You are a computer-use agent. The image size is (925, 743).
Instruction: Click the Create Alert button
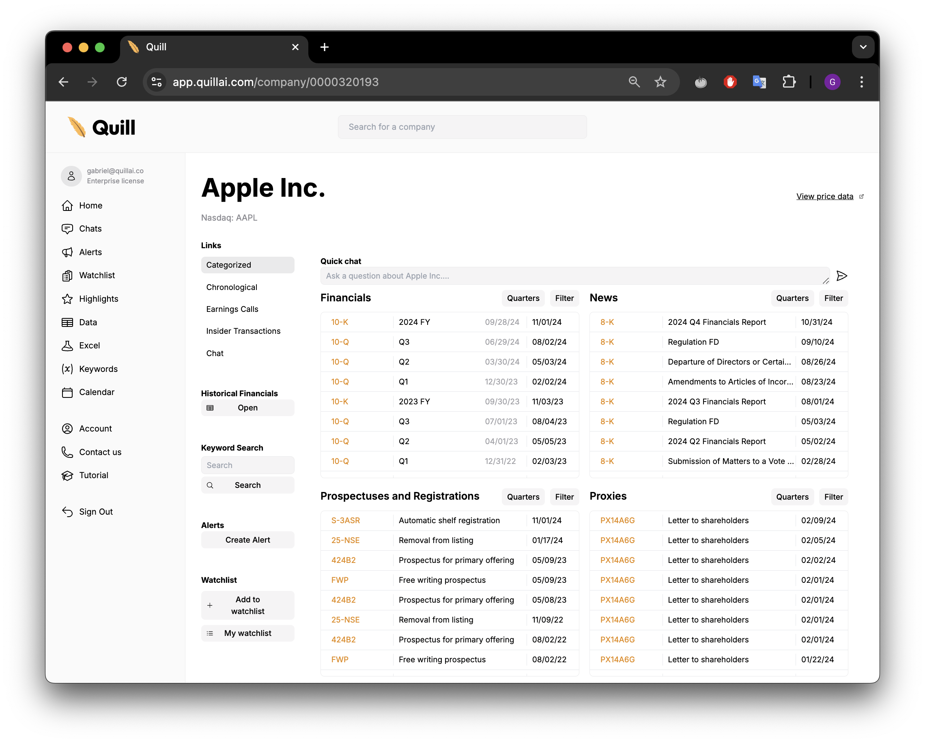coord(247,540)
